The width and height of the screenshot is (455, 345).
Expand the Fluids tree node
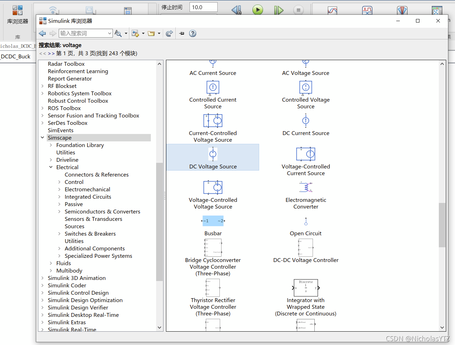[51, 263]
